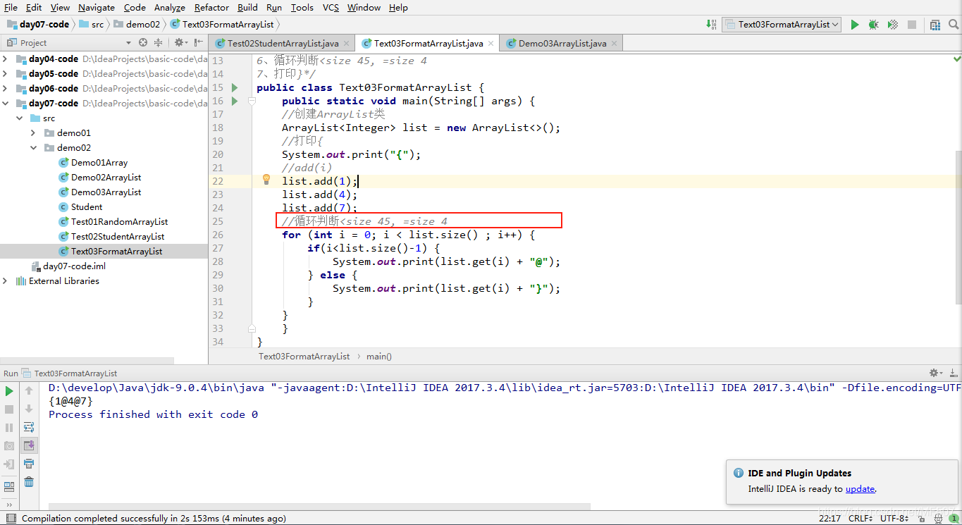Expand the demo01 package
Image resolution: width=962 pixels, height=525 pixels.
pos(33,132)
